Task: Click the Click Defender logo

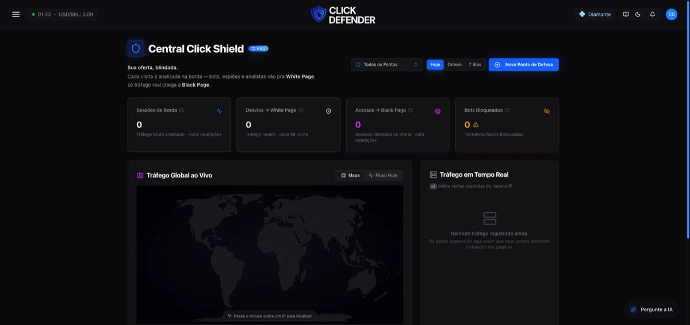Action: click(x=343, y=14)
